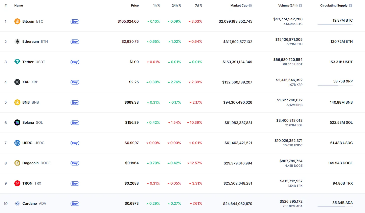Click USDC volume $10,026,352,371

(x=288, y=141)
